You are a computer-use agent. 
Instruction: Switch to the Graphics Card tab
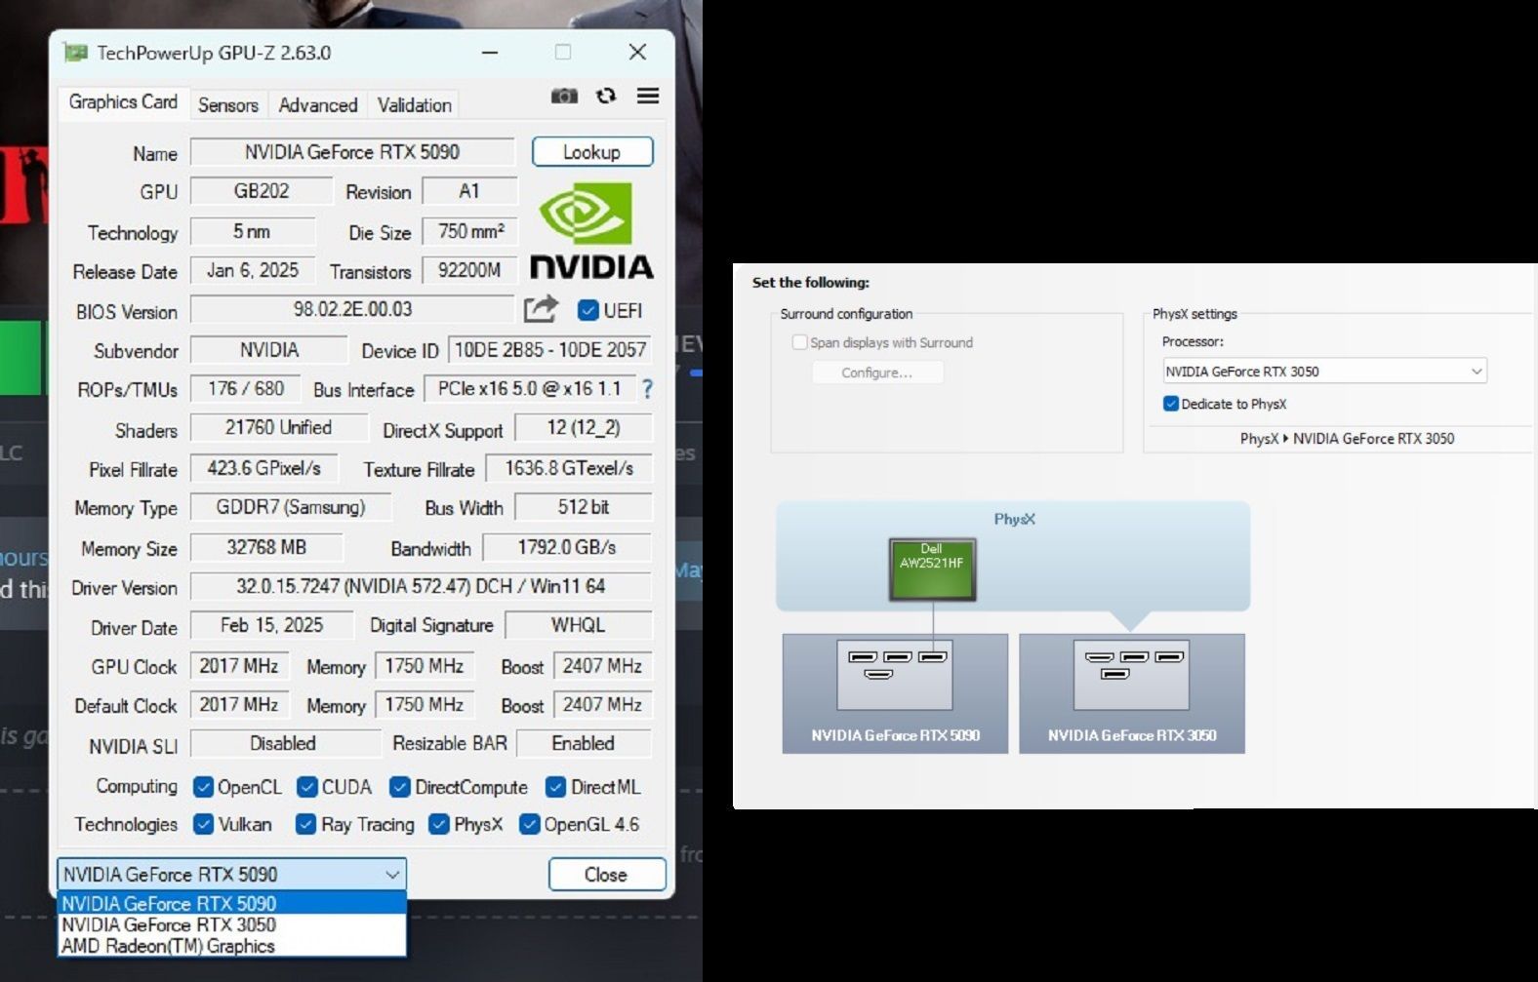pos(123,102)
